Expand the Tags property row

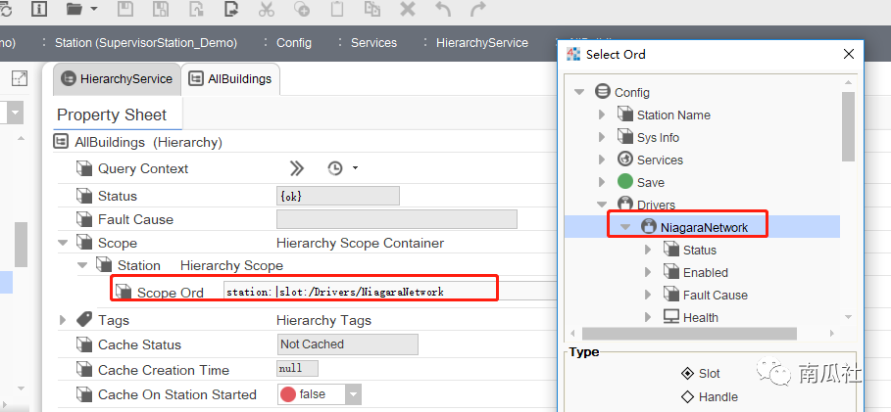(x=64, y=320)
